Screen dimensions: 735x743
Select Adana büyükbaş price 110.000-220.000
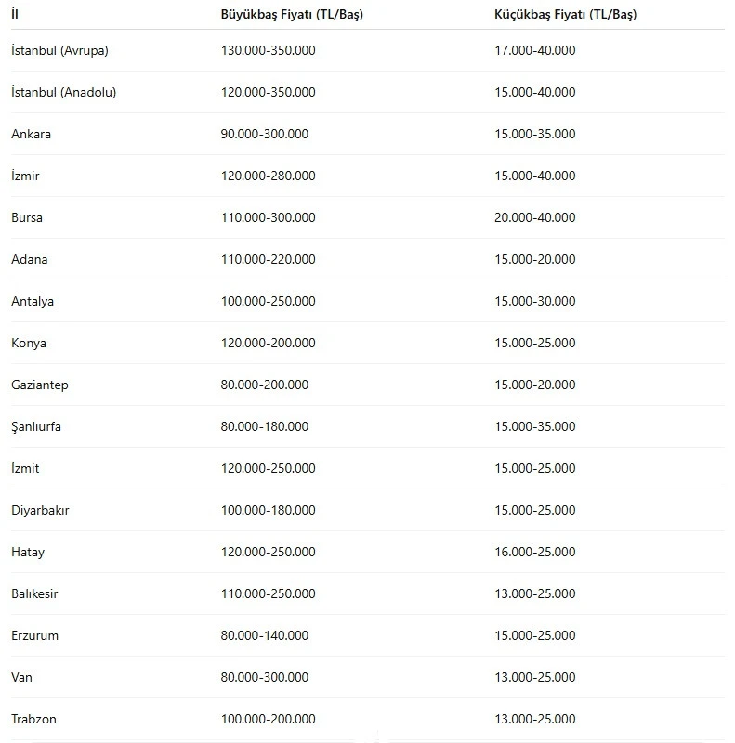(x=268, y=259)
